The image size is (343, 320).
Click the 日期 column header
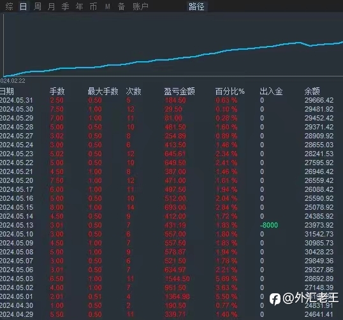pyautogui.click(x=7, y=91)
